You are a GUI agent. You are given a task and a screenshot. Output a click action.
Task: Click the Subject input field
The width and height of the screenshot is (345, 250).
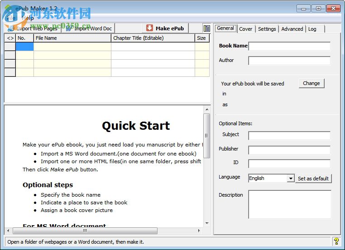(x=289, y=136)
